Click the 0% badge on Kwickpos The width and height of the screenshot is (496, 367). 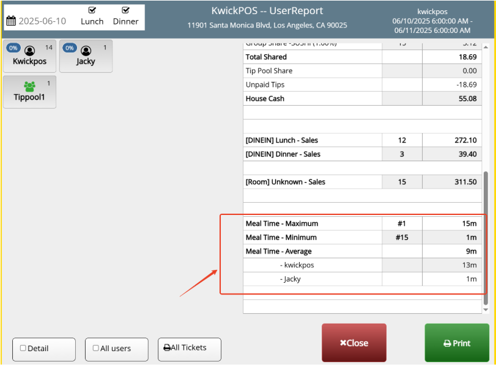(13, 48)
